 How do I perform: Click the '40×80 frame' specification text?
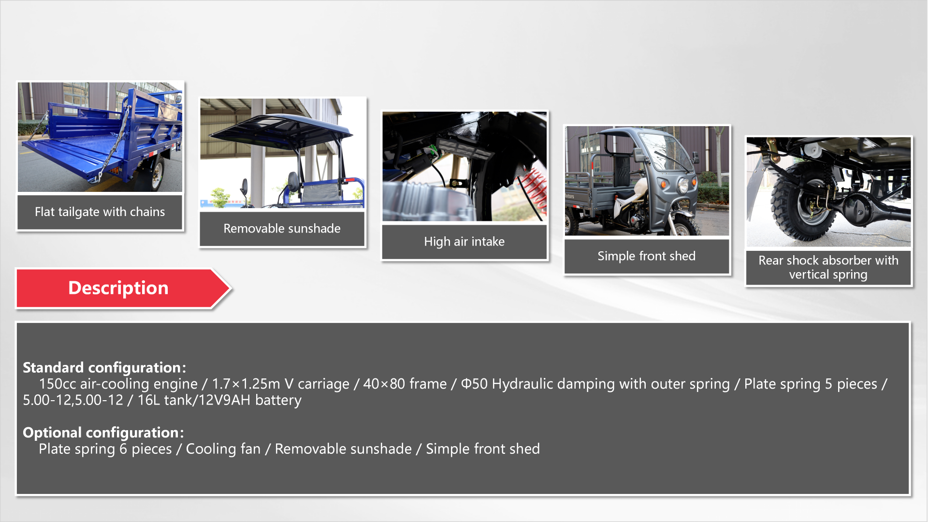[405, 384]
